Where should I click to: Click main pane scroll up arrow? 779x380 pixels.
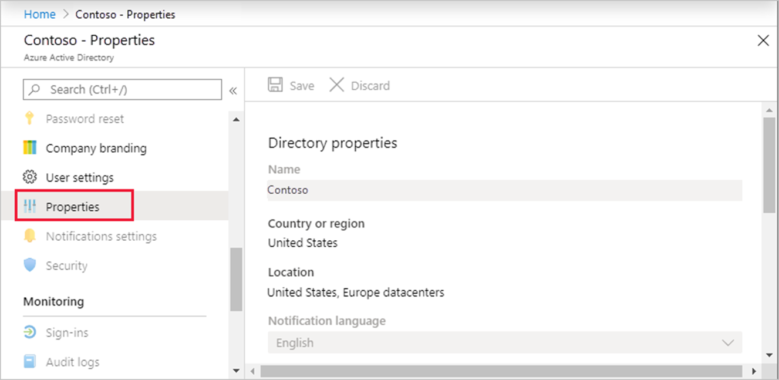(x=768, y=110)
